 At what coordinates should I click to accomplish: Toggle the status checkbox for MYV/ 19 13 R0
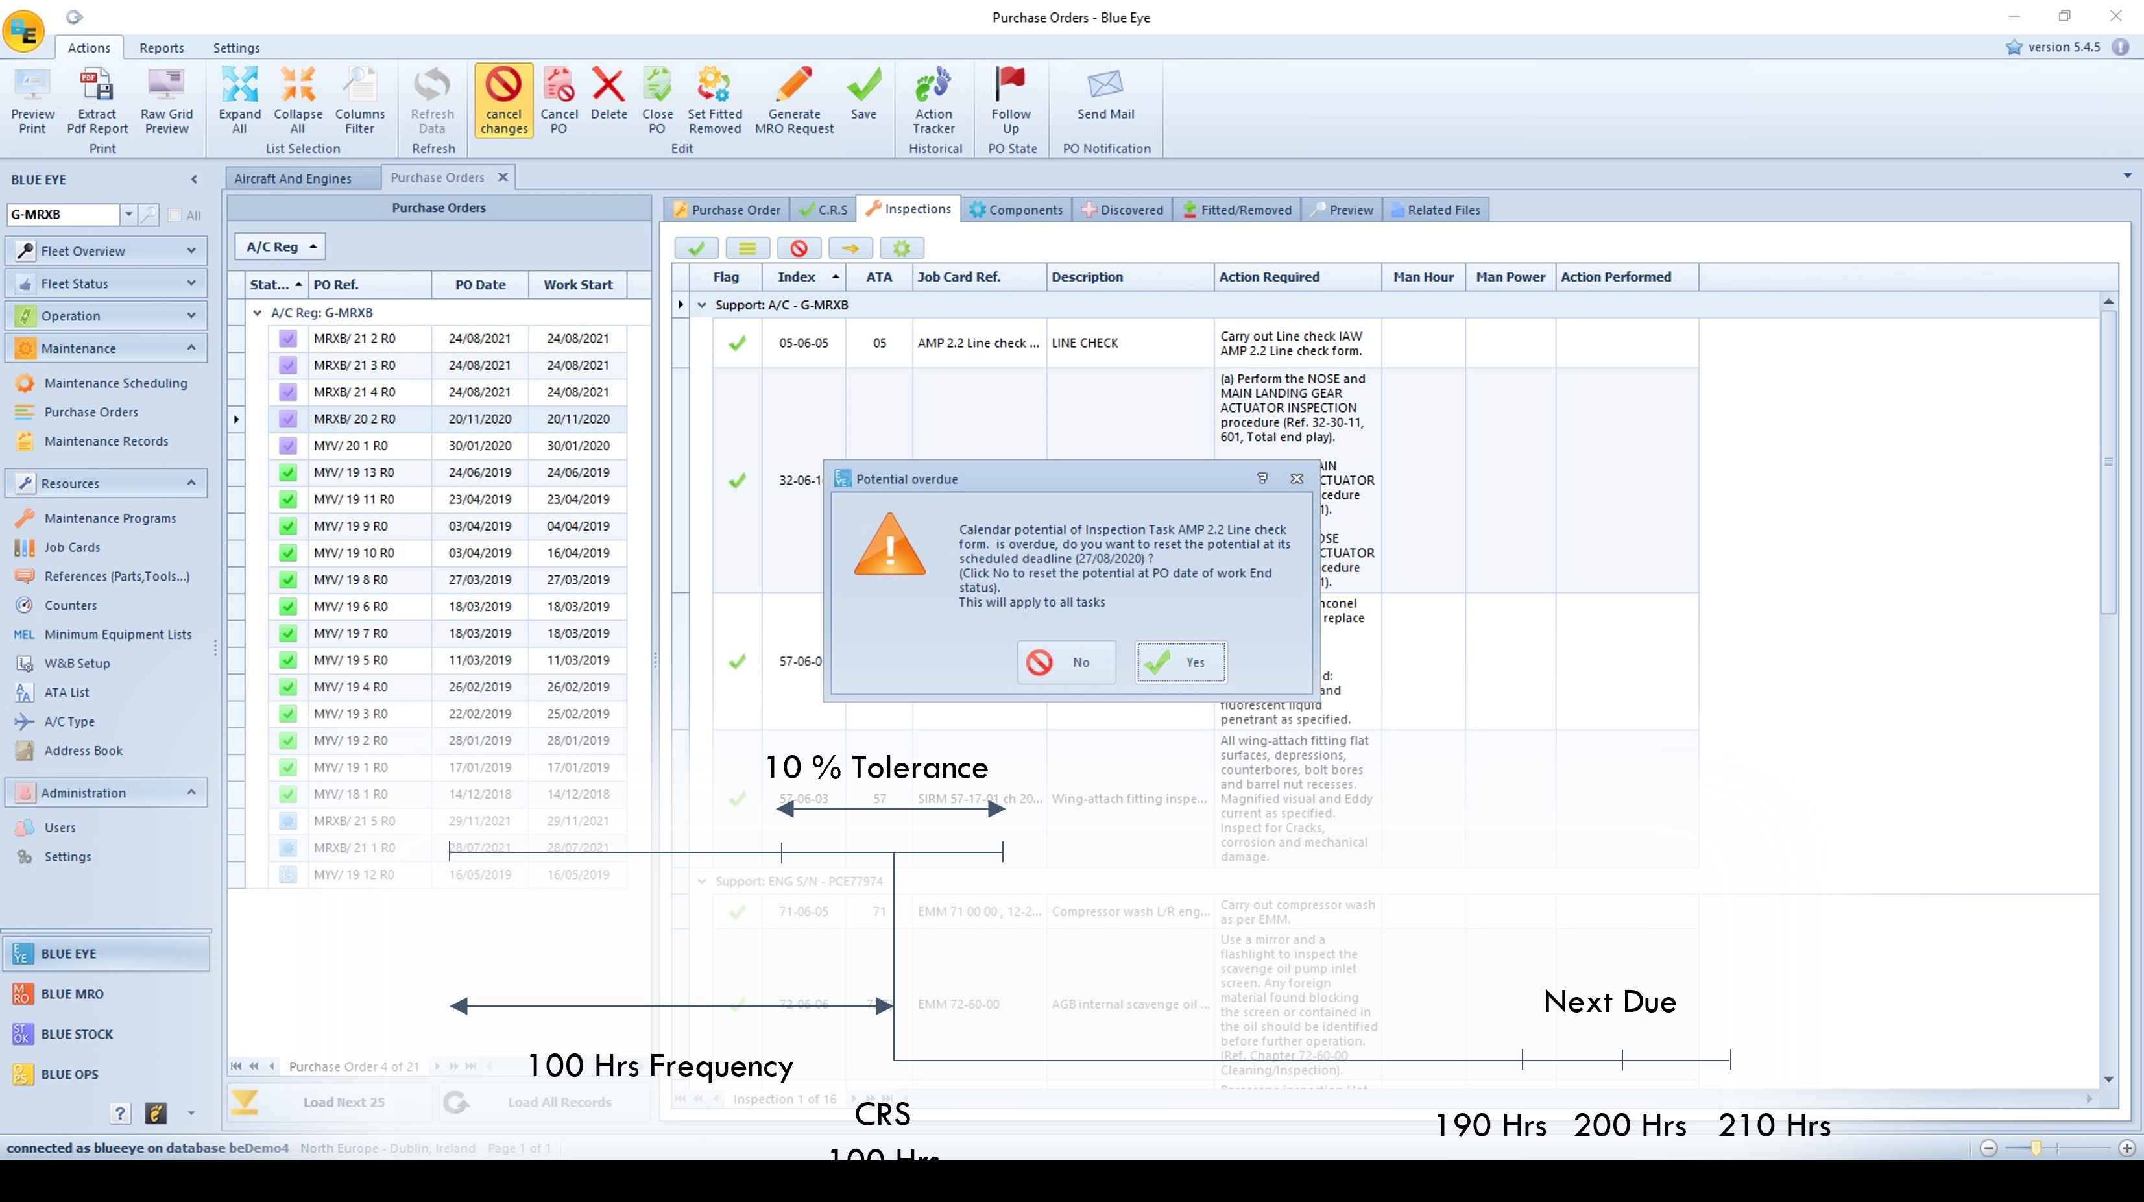pos(288,473)
